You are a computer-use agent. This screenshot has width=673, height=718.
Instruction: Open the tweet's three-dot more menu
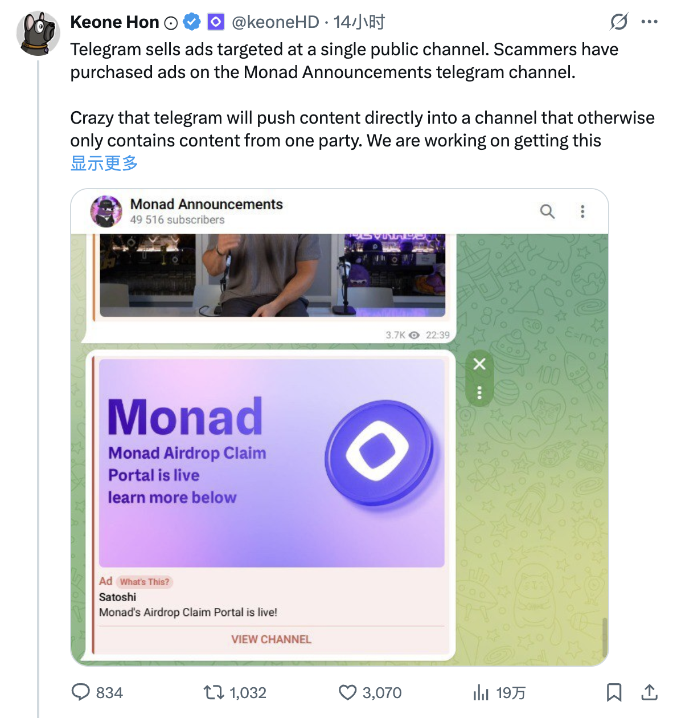[649, 22]
